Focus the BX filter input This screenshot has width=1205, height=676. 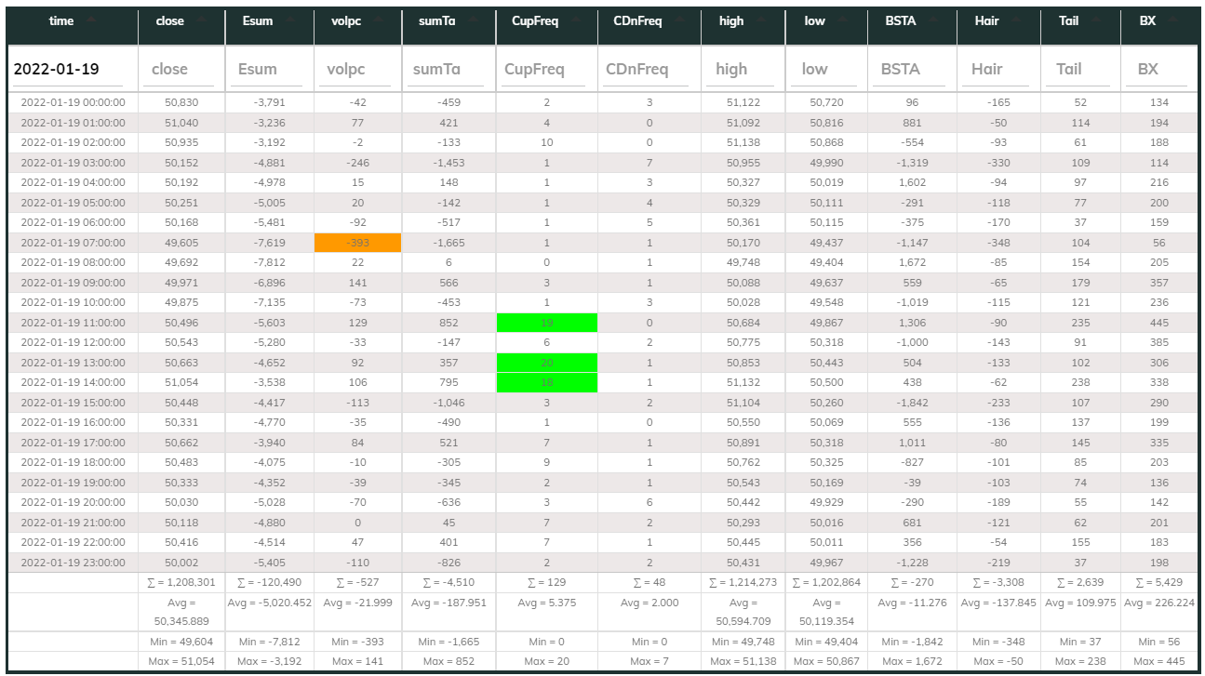[x=1159, y=70]
